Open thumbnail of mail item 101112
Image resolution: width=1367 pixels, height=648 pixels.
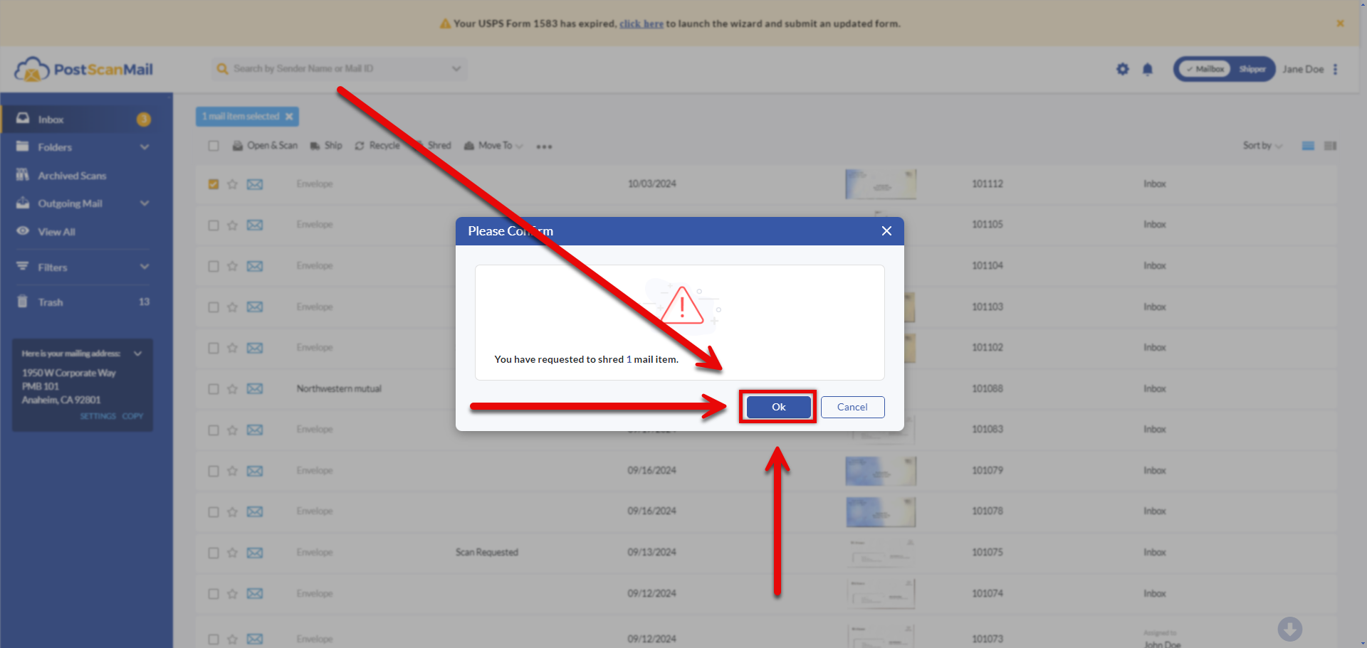coord(881,184)
